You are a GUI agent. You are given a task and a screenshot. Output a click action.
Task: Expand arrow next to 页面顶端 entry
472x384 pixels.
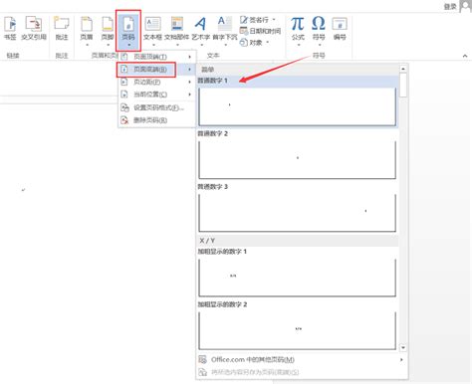(x=190, y=57)
